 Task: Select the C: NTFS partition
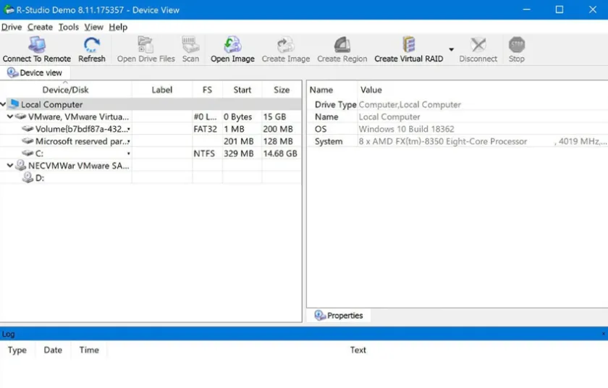(39, 153)
